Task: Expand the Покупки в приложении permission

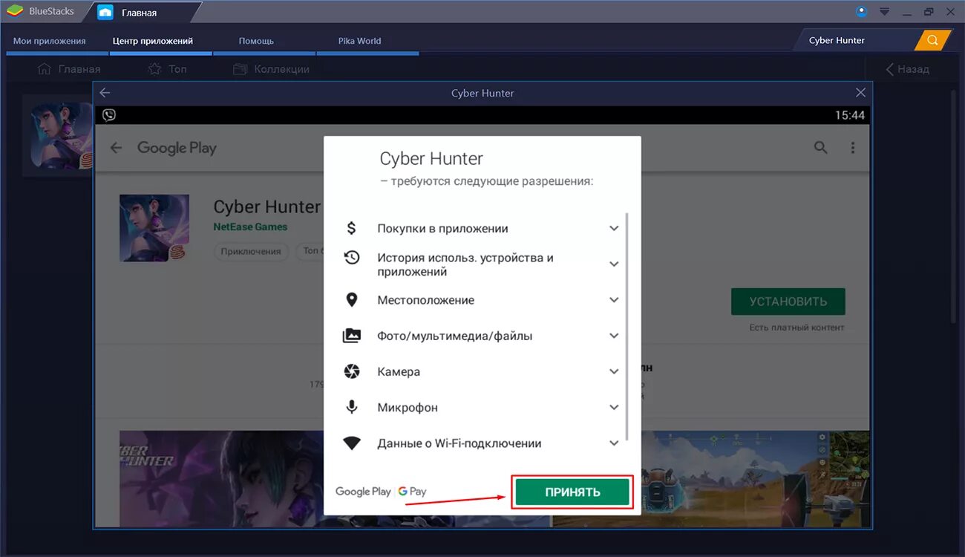Action: click(x=614, y=228)
